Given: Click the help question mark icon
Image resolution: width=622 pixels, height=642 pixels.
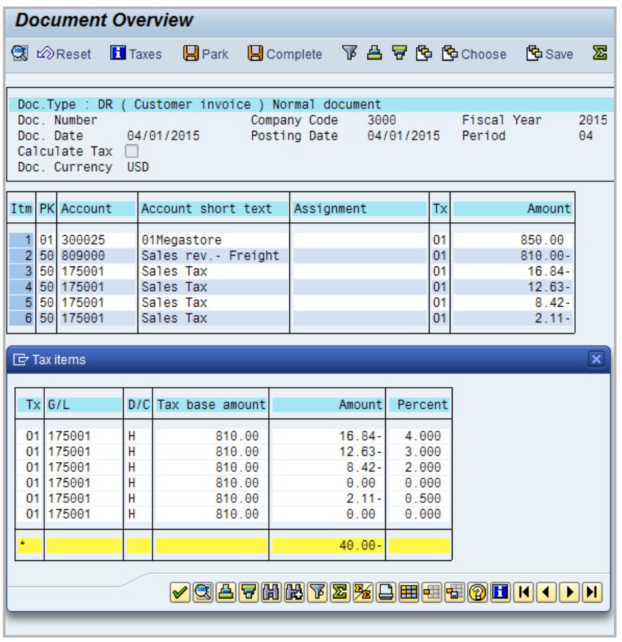Looking at the screenshot, I should tap(478, 592).
